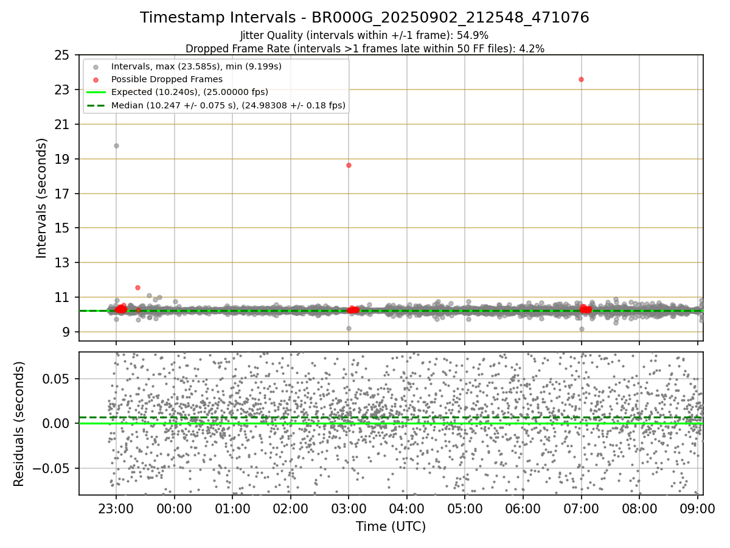Viewport: 730px width, 548px height.
Task: Click the 'Residuals (seconds)' y-axis label
Action: 19,424
